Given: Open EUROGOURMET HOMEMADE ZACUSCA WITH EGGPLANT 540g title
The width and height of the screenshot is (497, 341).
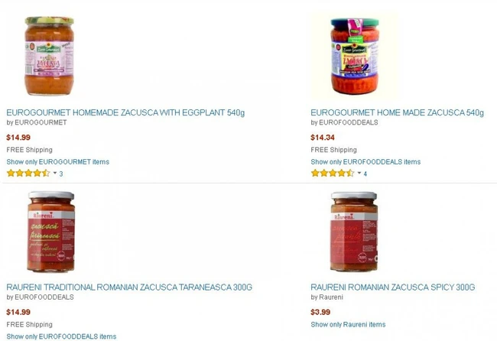Looking at the screenshot, I should (x=125, y=112).
